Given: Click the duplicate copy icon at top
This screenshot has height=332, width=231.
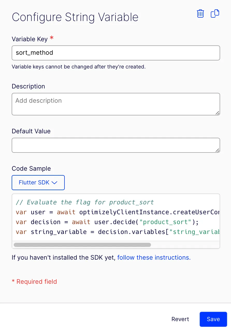Looking at the screenshot, I should pos(215,13).
